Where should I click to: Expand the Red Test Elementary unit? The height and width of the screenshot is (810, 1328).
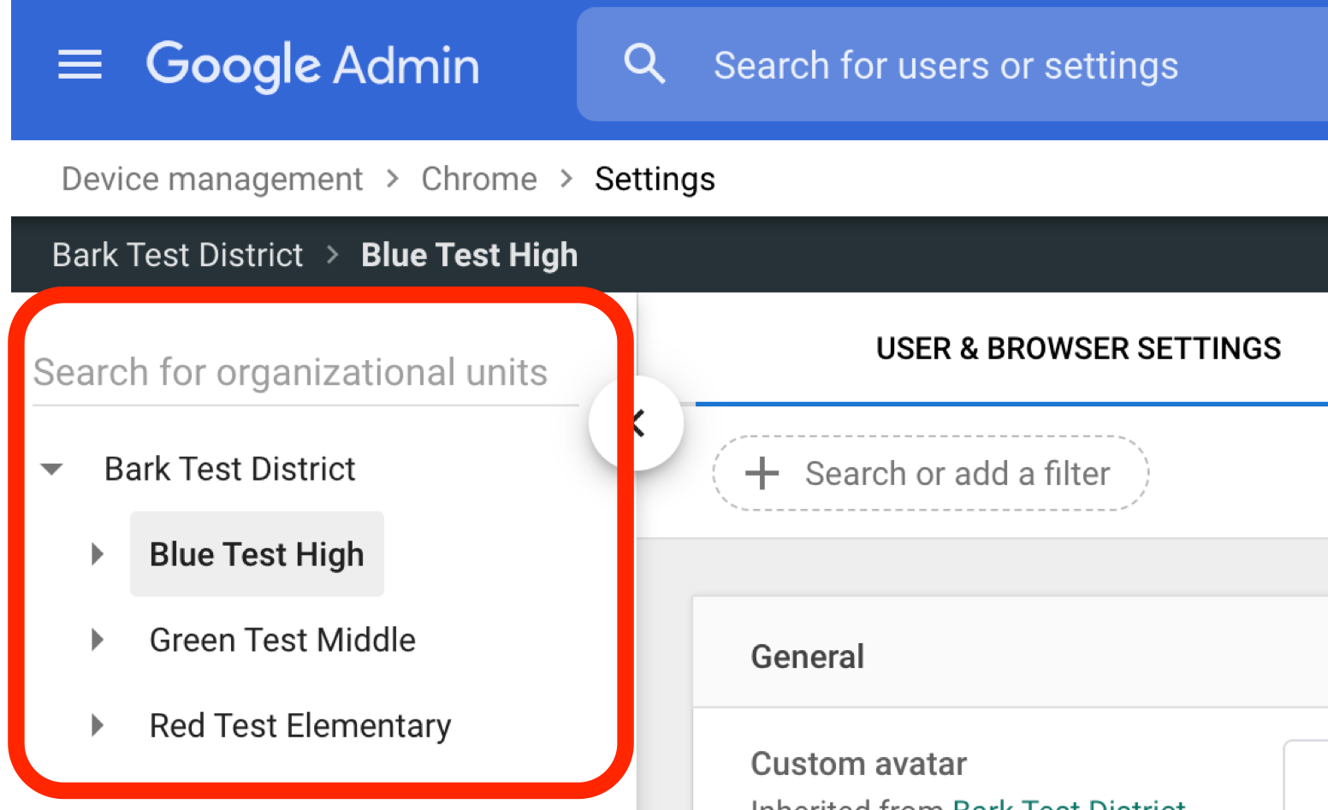[98, 725]
